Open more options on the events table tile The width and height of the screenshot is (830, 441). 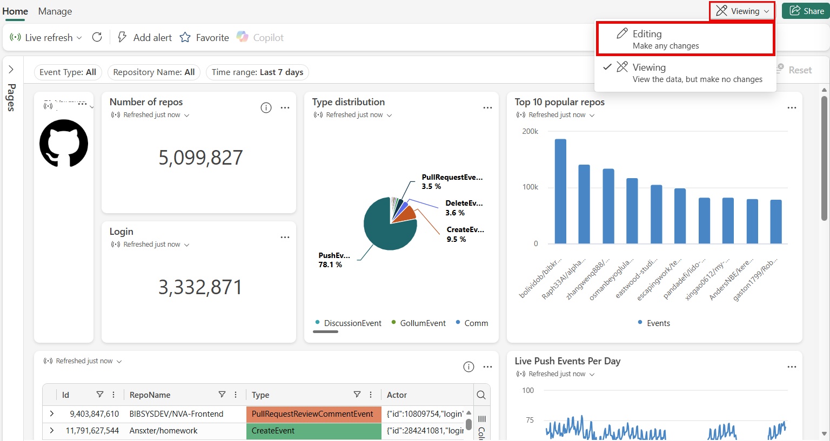pyautogui.click(x=487, y=367)
